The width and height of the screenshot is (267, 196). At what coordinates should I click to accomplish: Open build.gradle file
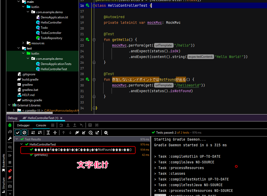[30, 79]
